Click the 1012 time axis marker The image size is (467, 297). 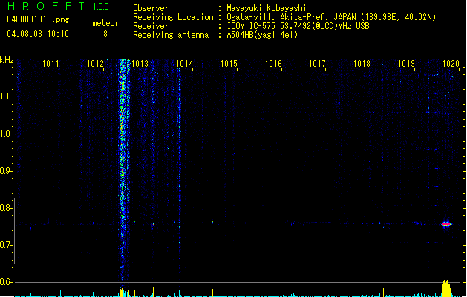coord(95,64)
